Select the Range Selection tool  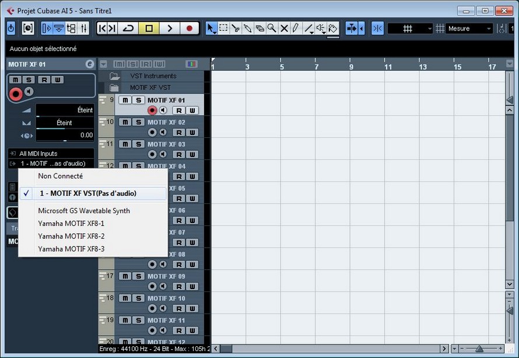coord(223,28)
